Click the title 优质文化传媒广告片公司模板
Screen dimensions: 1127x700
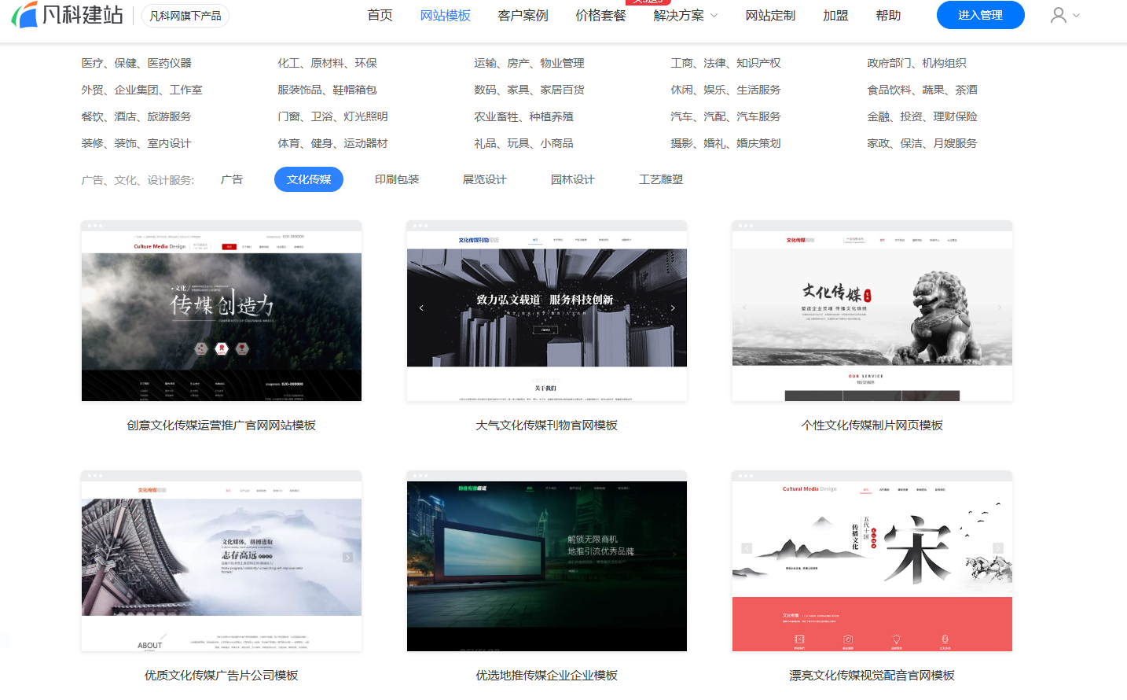[222, 676]
